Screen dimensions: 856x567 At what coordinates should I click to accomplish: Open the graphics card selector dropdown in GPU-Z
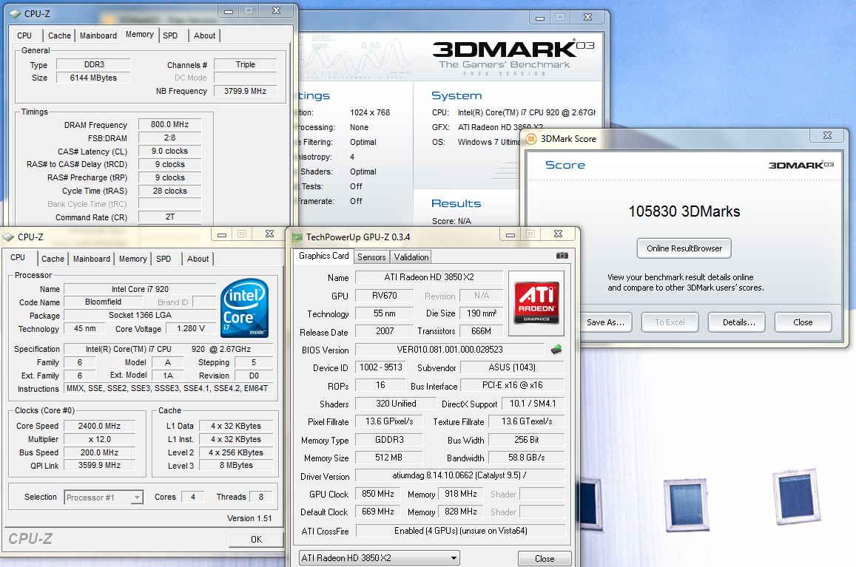pos(380,557)
